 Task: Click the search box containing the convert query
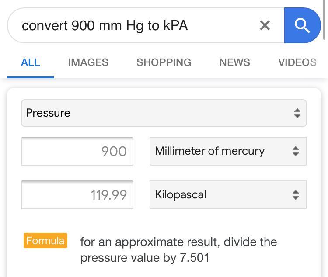131,25
